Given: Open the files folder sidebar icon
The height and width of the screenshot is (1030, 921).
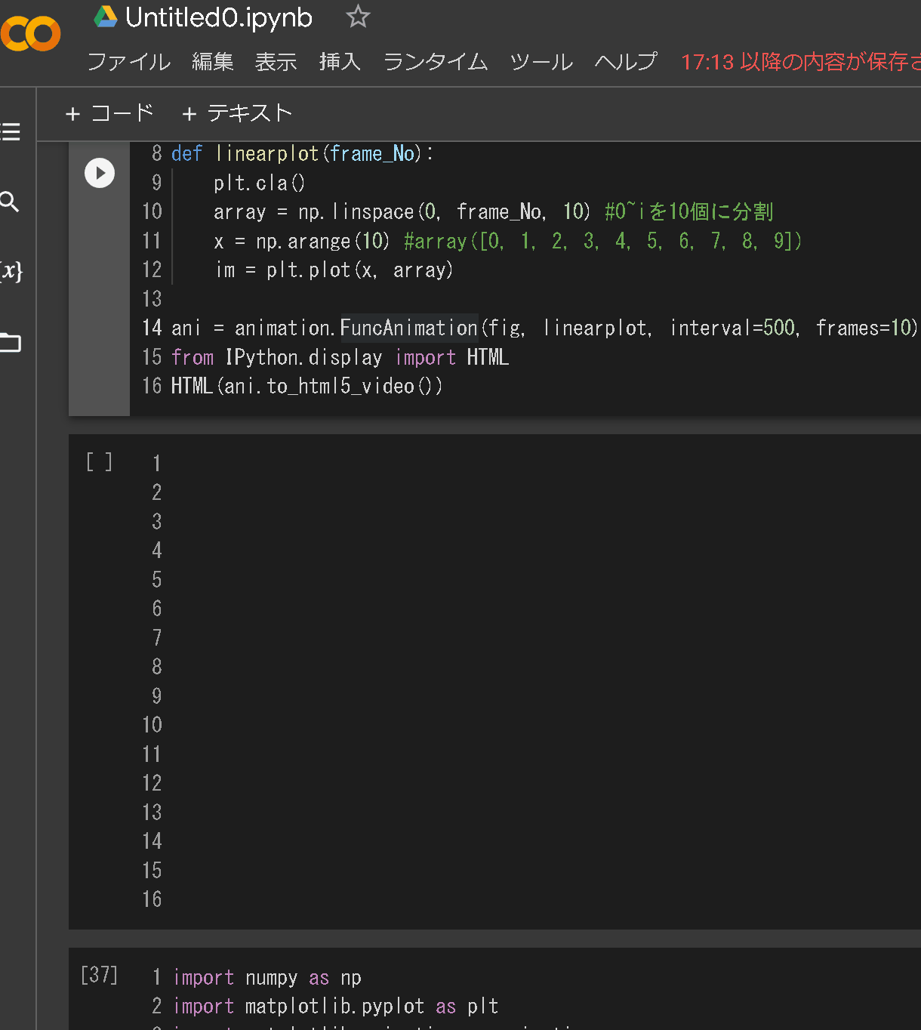Looking at the screenshot, I should pyautogui.click(x=11, y=342).
